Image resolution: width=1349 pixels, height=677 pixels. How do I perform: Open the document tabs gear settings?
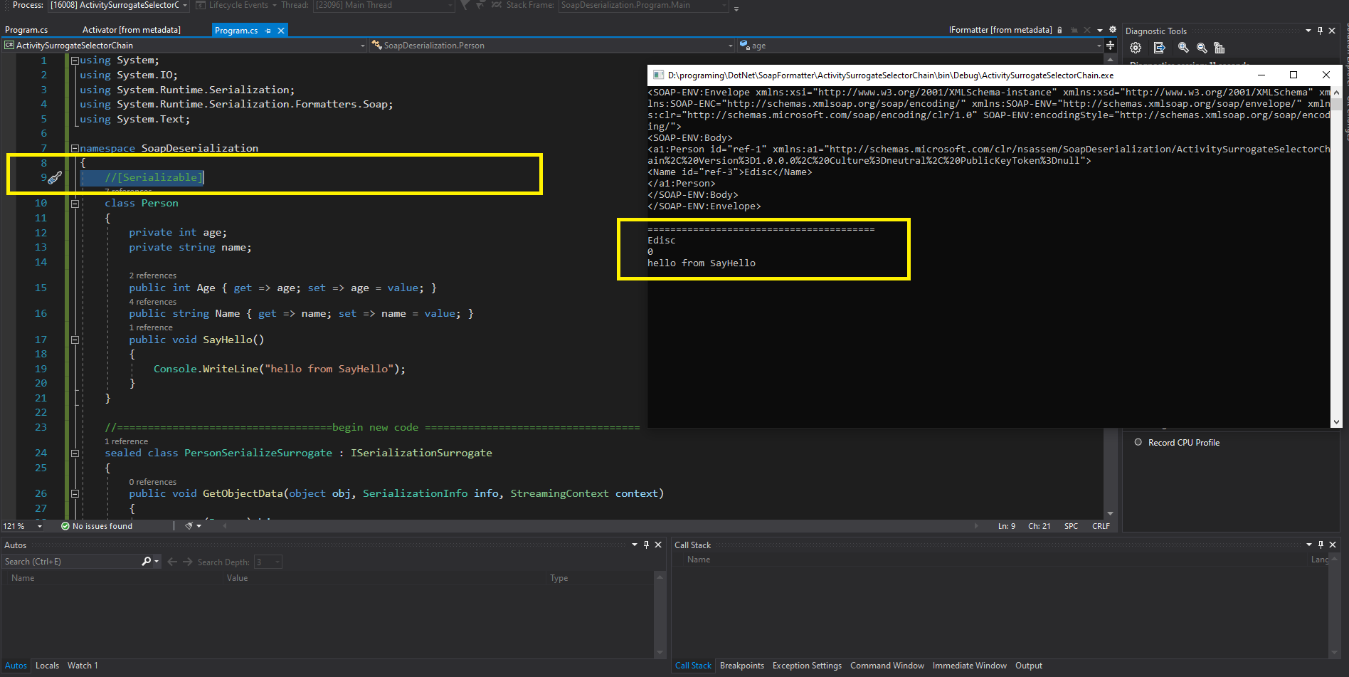[1113, 30]
